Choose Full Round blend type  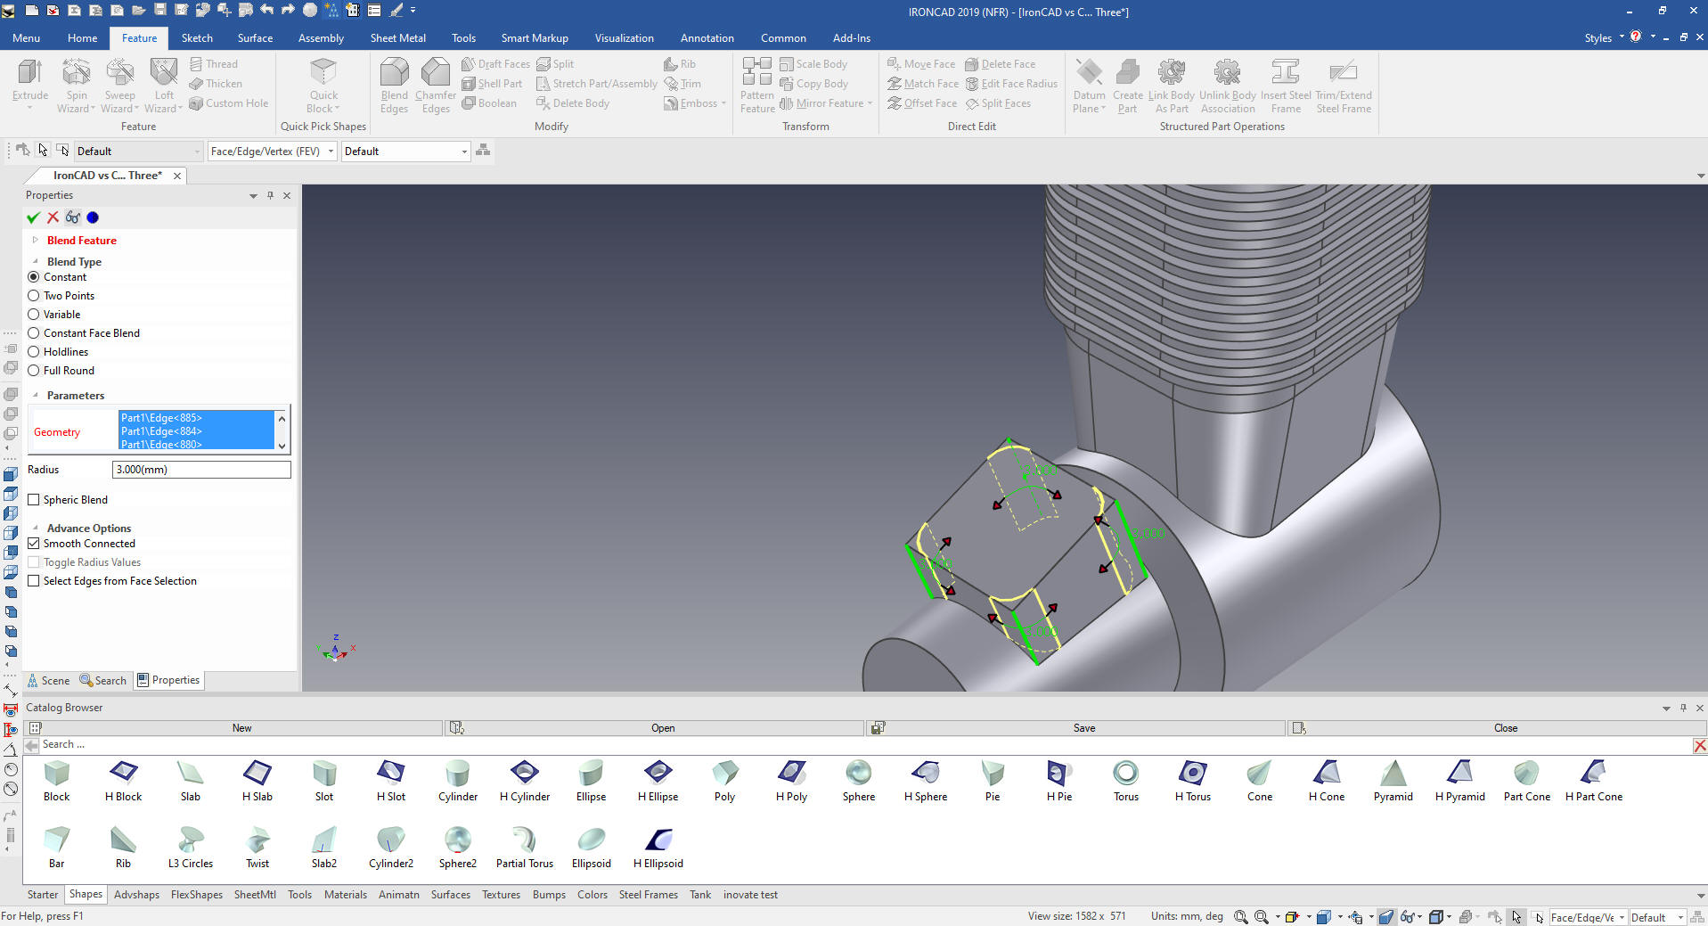click(34, 371)
